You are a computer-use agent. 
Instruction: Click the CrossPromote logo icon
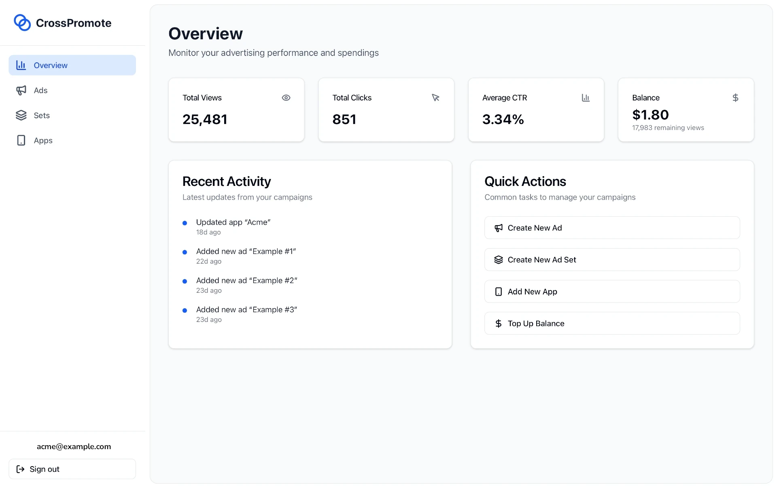click(x=22, y=23)
